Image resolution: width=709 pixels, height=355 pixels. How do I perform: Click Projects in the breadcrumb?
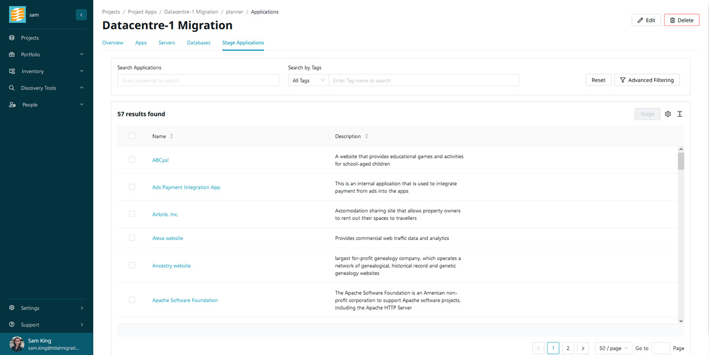pyautogui.click(x=111, y=12)
